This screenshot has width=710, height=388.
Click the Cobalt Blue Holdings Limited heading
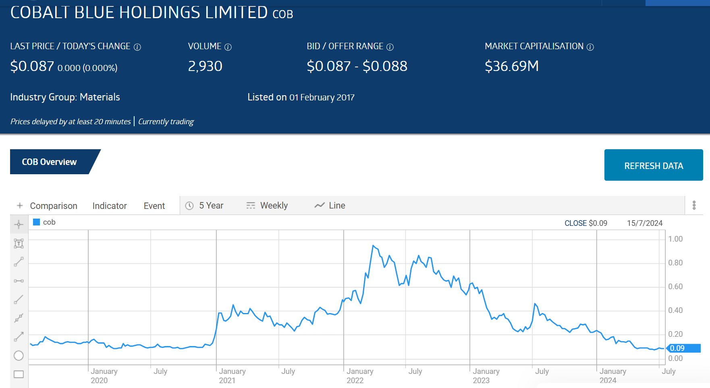(152, 13)
